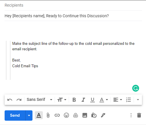Attach files with the paperclip icon
This screenshot has height=125, width=146.
tap(48, 115)
